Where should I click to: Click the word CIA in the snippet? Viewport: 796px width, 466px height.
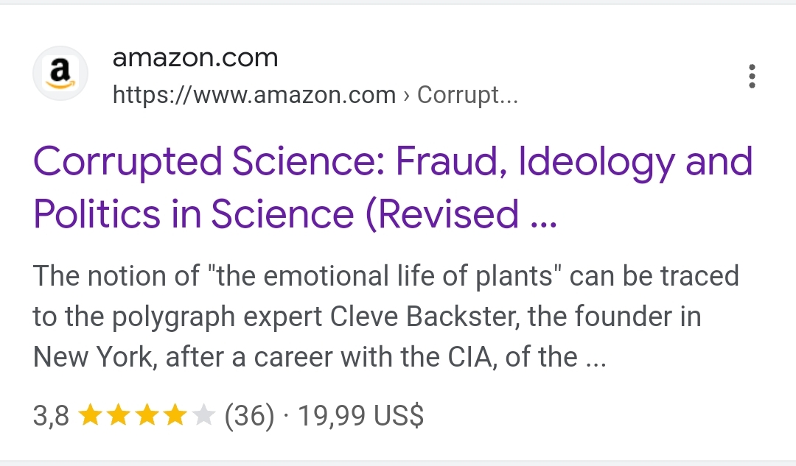(507, 357)
